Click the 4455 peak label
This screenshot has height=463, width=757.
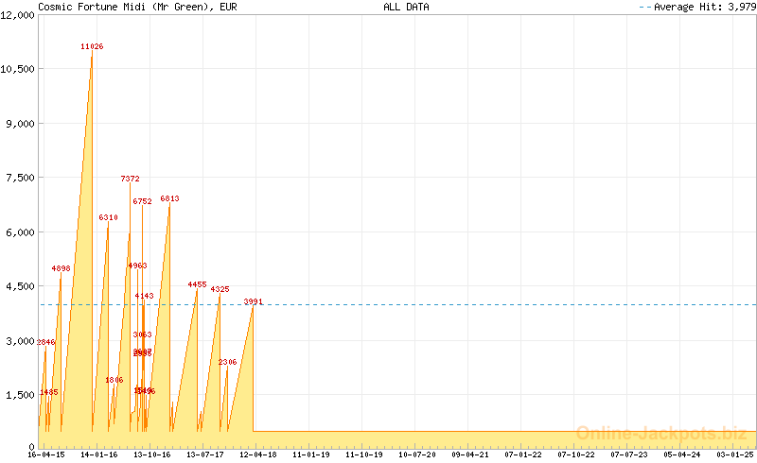[x=197, y=284]
